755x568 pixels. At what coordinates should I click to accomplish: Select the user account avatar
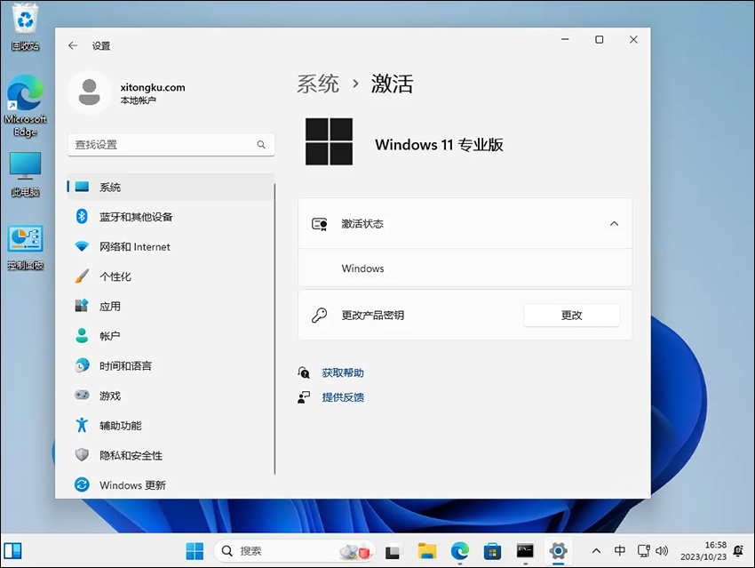(x=90, y=93)
